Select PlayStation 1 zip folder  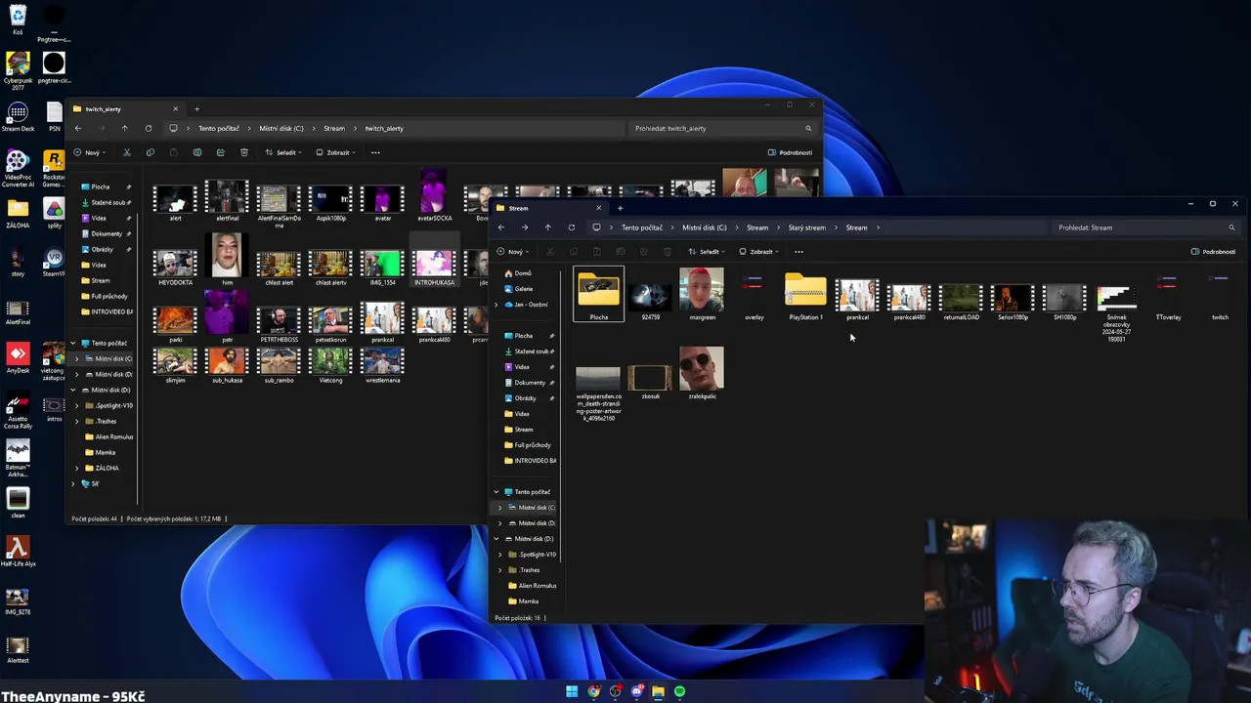coord(805,295)
